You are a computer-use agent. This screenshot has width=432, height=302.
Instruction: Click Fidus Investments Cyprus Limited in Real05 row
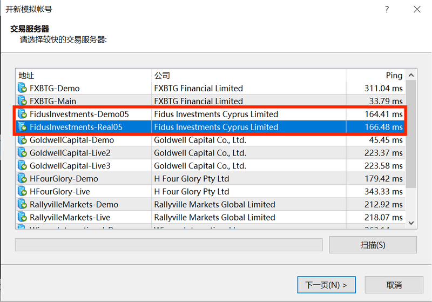pos(216,127)
